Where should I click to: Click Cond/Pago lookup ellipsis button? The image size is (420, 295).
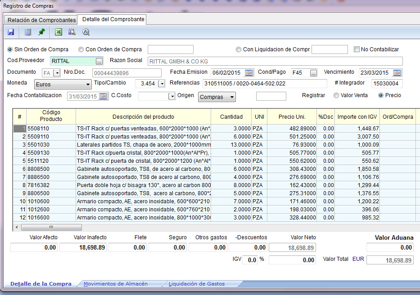(x=313, y=73)
